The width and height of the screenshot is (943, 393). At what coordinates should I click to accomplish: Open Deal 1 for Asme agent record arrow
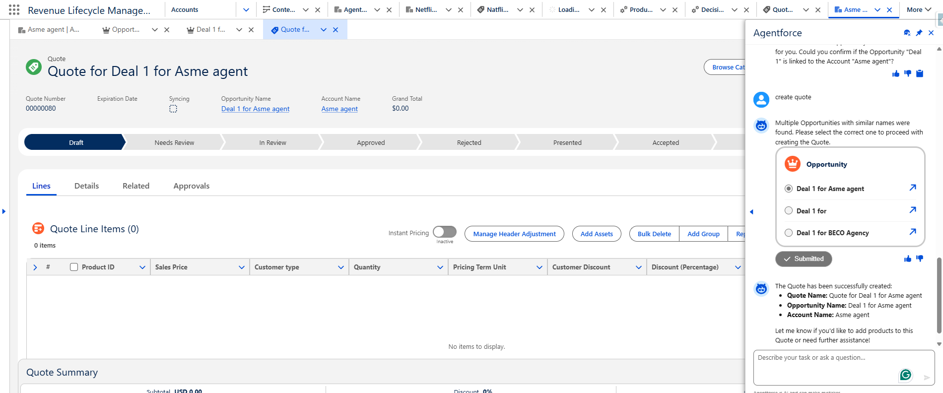click(x=913, y=188)
